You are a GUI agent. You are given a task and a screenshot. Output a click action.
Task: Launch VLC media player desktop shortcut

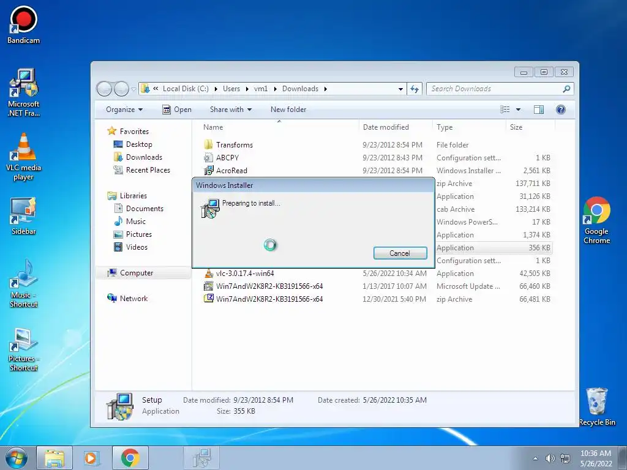point(24,157)
